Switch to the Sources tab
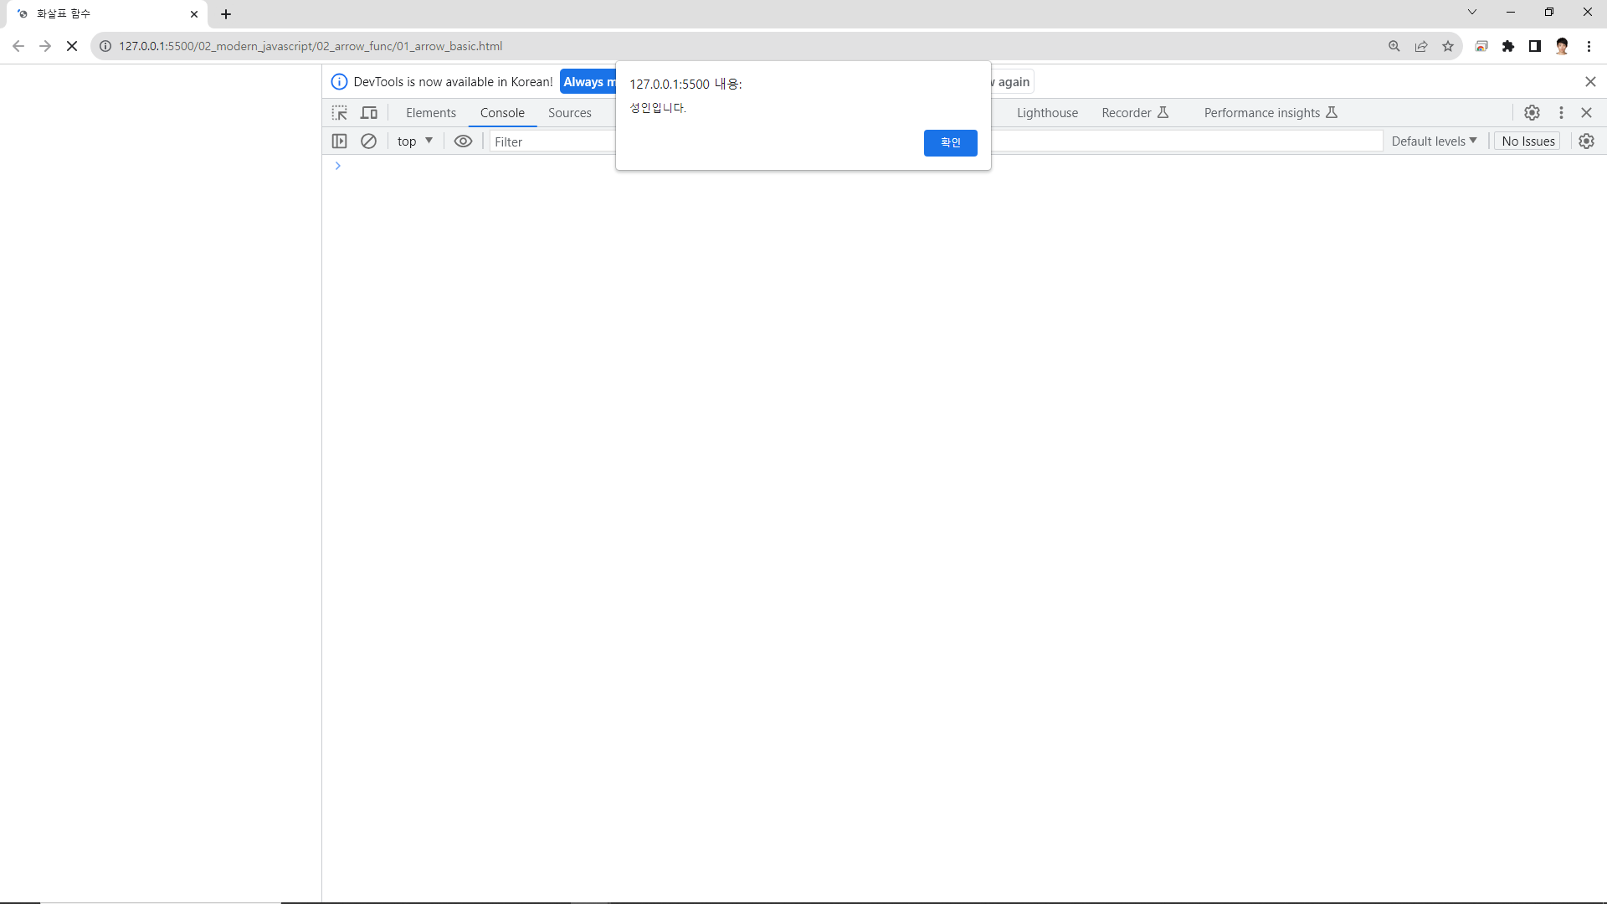 point(569,113)
